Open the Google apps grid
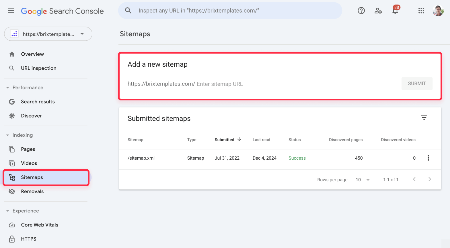Screen dimensions: 450x248 click(x=421, y=11)
